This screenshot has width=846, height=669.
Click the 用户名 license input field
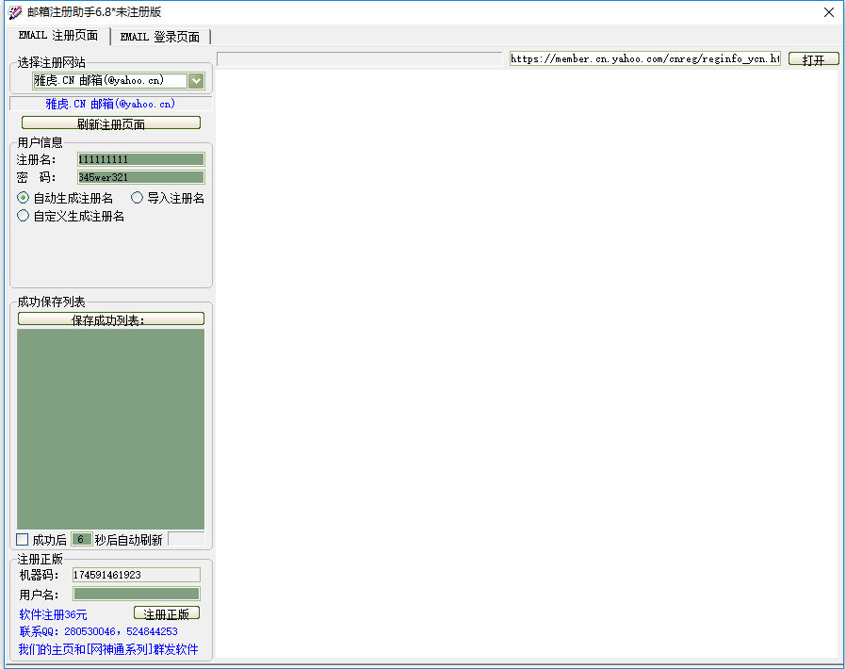click(137, 594)
